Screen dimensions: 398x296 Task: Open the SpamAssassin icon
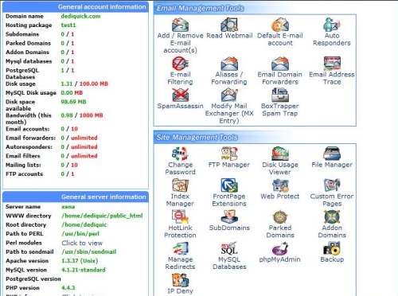(180, 95)
